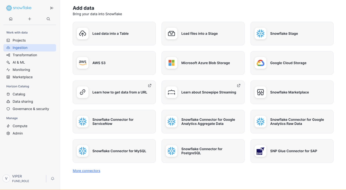Viewport: 346px width, 190px height.
Task: Go to the Home icon
Action: pyautogui.click(x=11, y=19)
